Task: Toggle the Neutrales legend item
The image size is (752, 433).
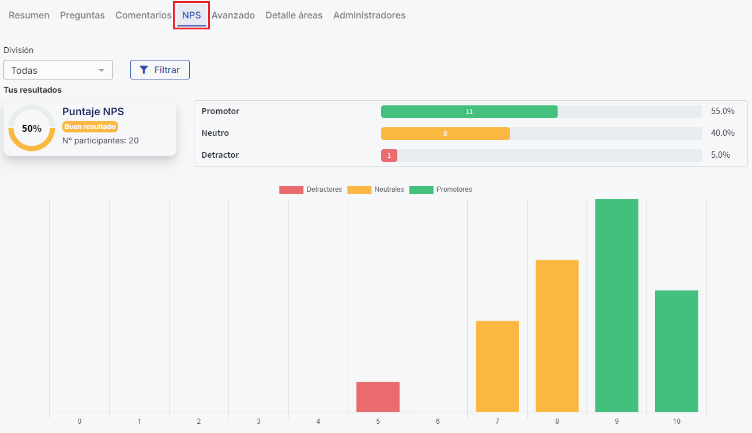Action: click(375, 189)
